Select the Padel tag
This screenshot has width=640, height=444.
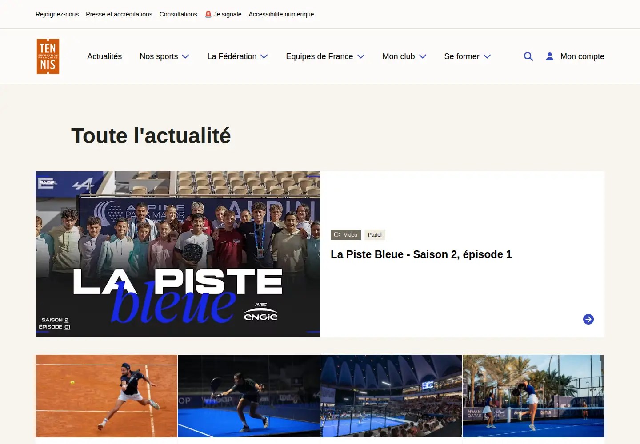coord(375,235)
